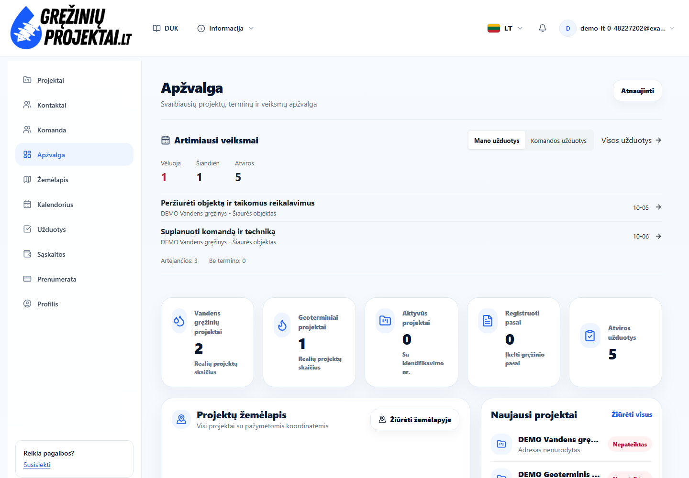The height and width of the screenshot is (478, 689).
Task: Open Projektai in the sidebar
Action: click(74, 80)
